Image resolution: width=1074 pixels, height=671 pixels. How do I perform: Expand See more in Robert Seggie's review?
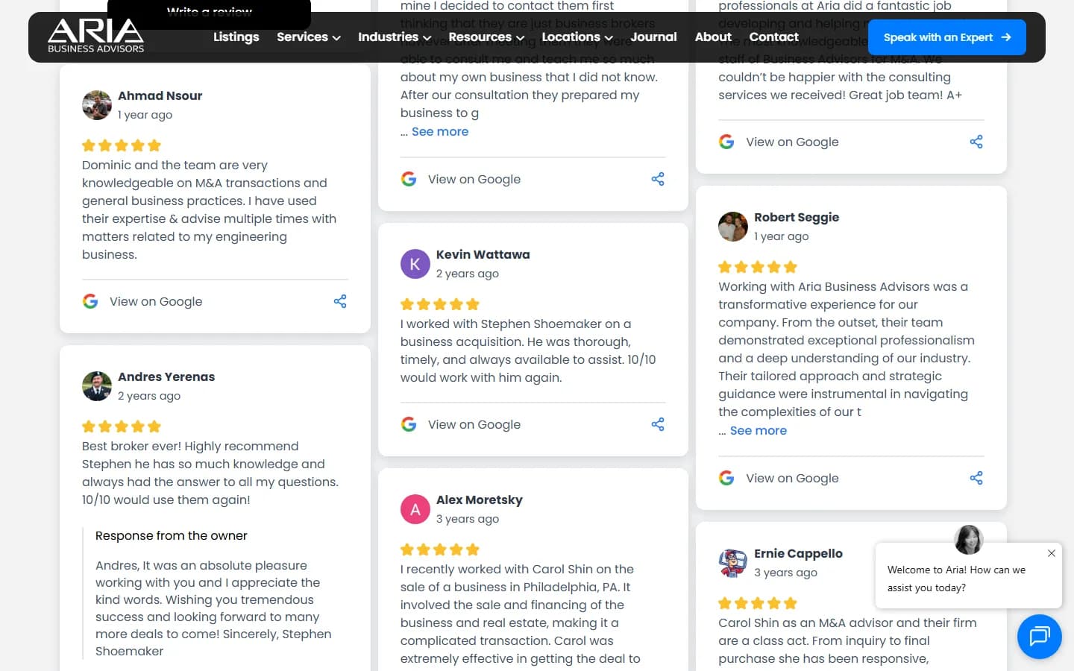point(759,430)
